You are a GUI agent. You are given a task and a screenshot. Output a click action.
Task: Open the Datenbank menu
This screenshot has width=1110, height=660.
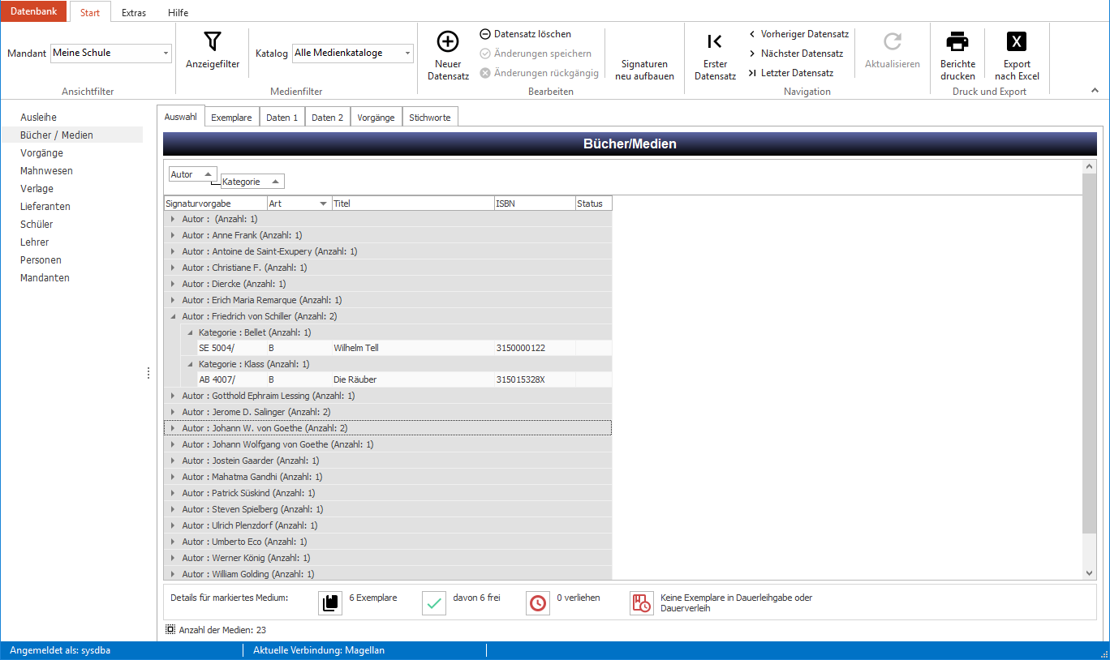point(34,11)
